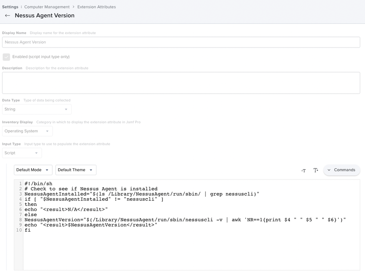Click the NessusAgentVersion assignment on line 8
The height and width of the screenshot is (275, 365).
tap(185, 219)
